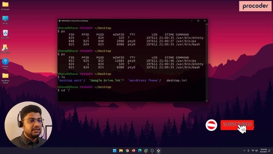273x154 pixels.
Task: Open the Wi-Fi network tray icon
Action: pyautogui.click(x=253, y=151)
